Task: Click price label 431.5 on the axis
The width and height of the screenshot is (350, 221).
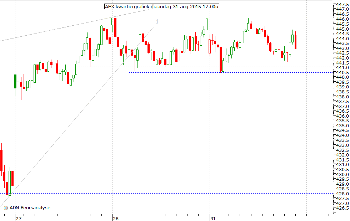Action: [x=342, y=160]
